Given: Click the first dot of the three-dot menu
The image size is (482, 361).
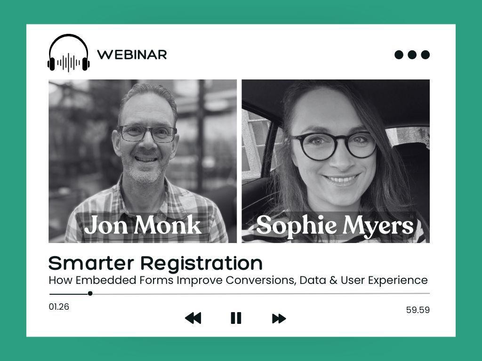Looking at the screenshot, I should (x=399, y=55).
